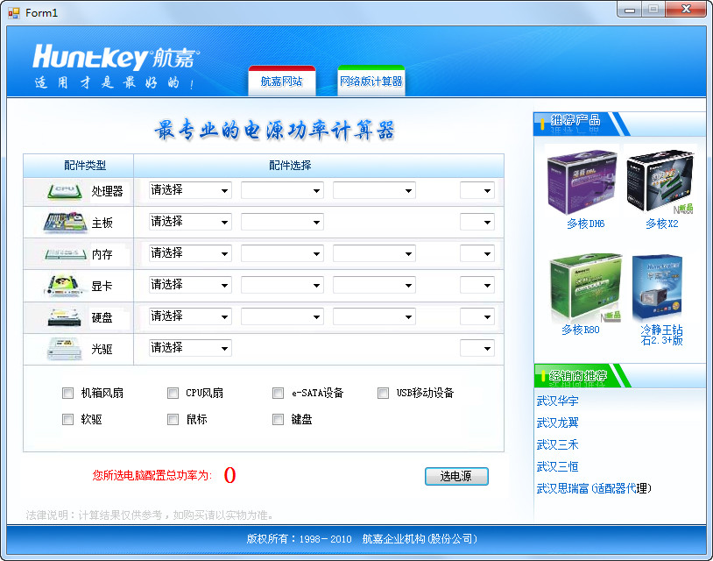The image size is (713, 561).
Task: Open the 多核DH6 product link
Action: point(586,224)
